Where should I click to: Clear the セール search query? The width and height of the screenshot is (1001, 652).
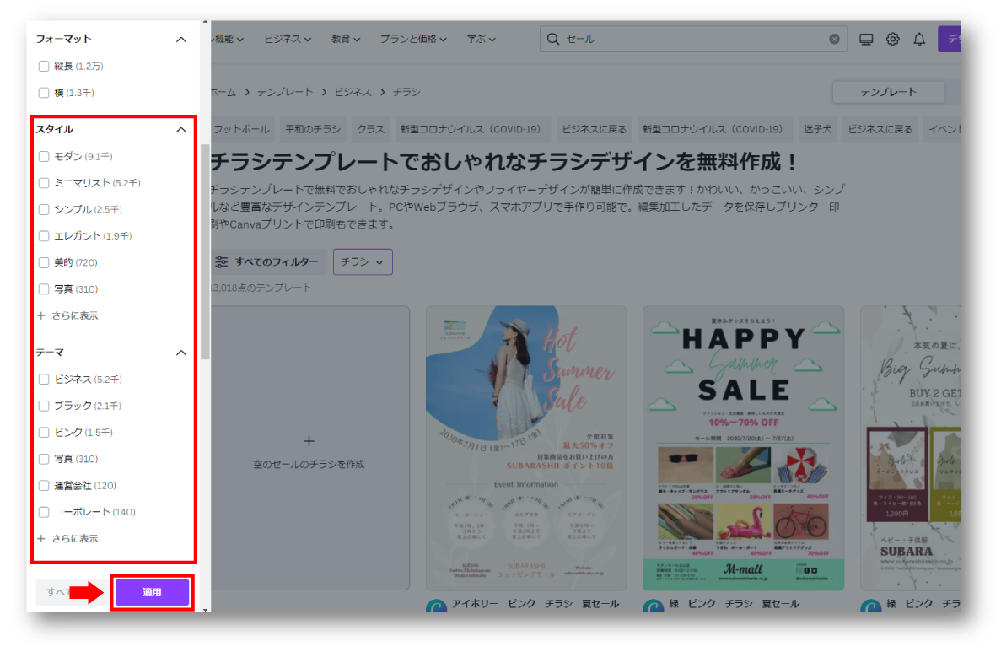point(834,38)
